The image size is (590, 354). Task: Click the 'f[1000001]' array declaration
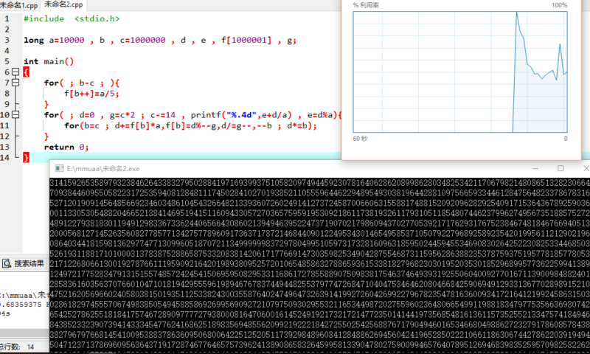(246, 41)
